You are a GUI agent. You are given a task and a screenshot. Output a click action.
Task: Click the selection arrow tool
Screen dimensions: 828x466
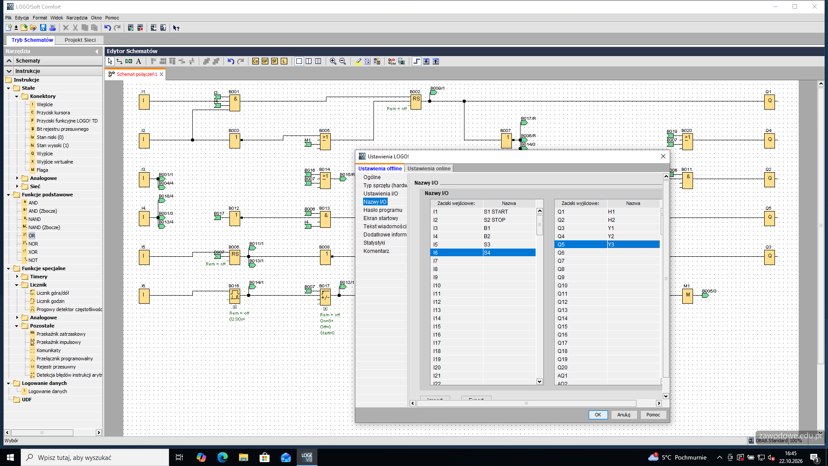110,61
